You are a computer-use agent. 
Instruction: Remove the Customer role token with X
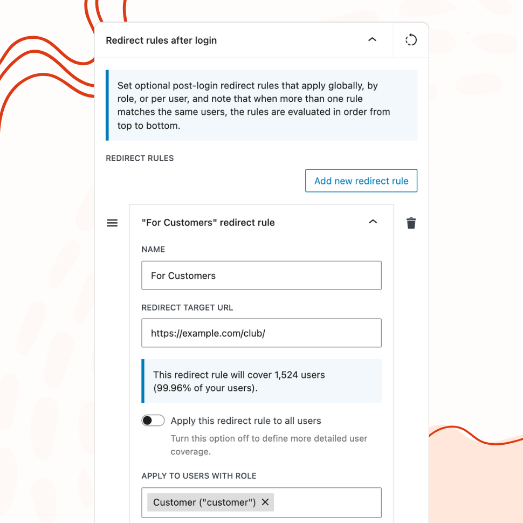(x=265, y=502)
